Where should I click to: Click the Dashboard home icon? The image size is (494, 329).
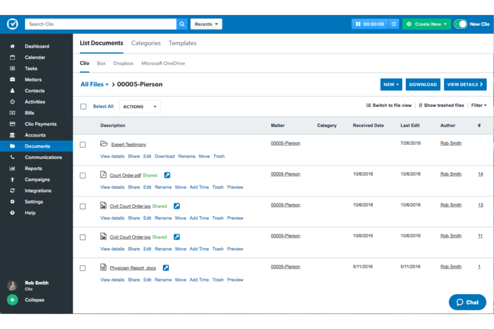[x=12, y=46]
